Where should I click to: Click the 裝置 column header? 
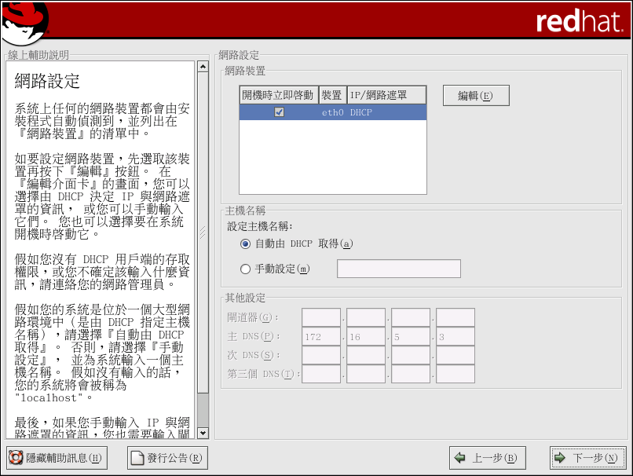[331, 95]
